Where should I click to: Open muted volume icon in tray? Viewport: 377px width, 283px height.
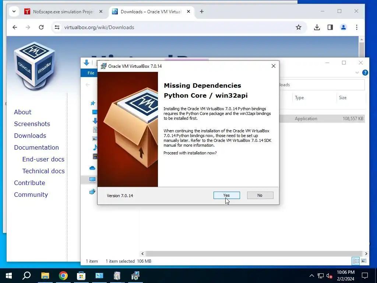click(x=330, y=276)
